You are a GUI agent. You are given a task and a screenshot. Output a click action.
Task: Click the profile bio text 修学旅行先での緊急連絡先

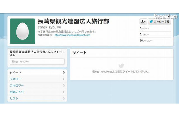pos(67,32)
